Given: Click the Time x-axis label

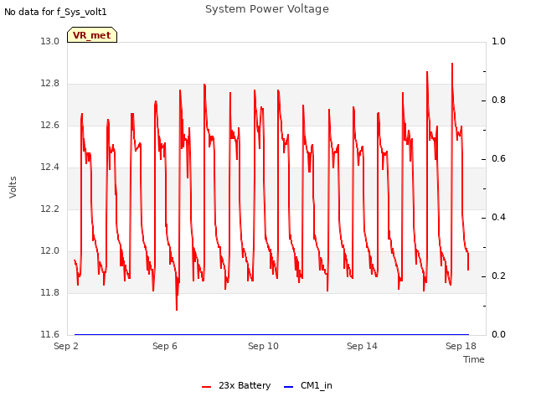Looking at the screenshot, I should pyautogui.click(x=474, y=359).
